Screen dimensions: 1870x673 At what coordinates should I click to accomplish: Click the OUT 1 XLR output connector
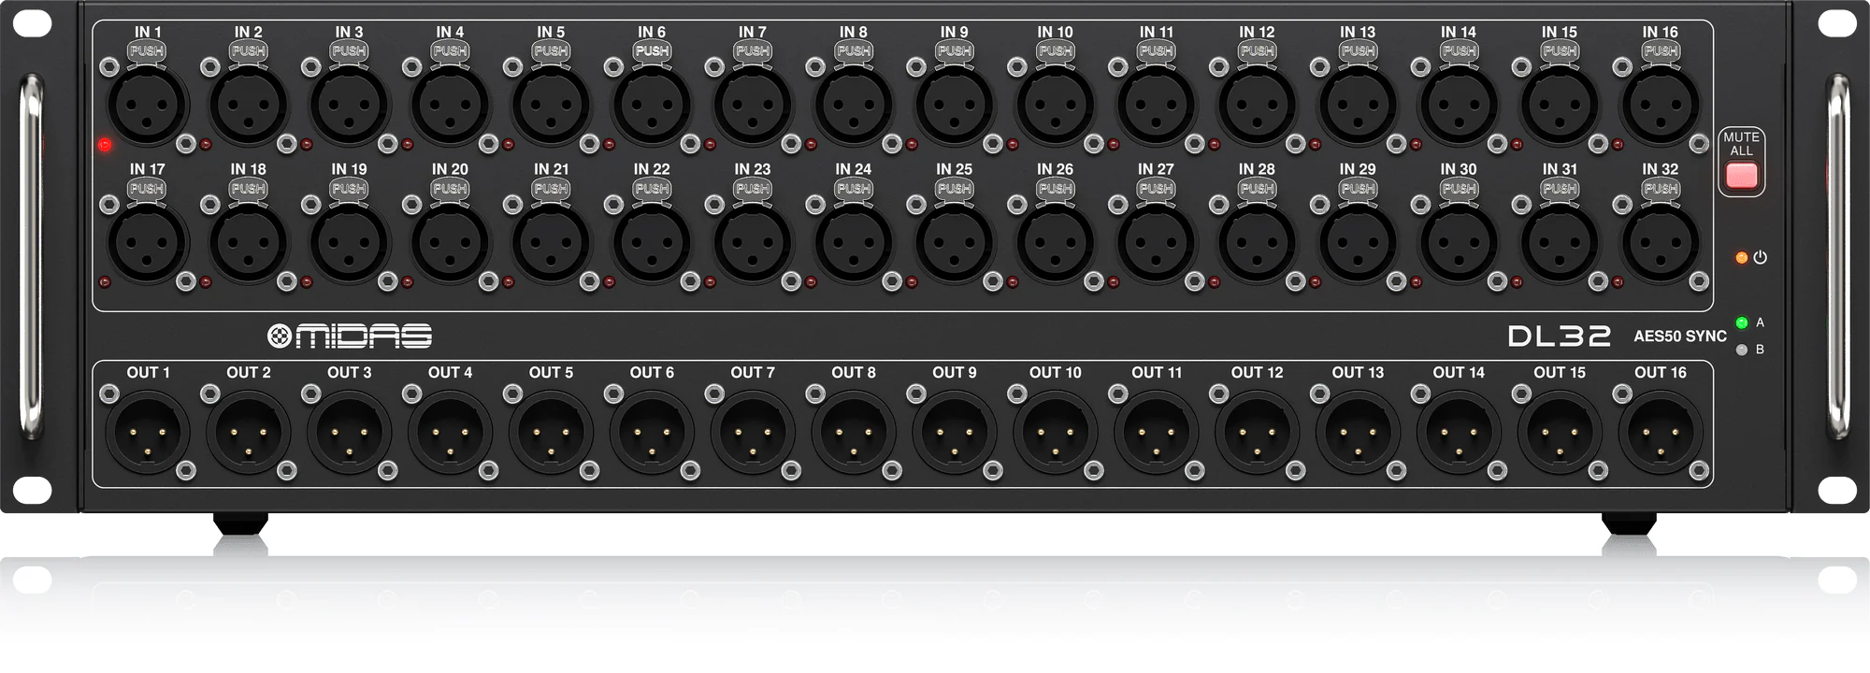(x=148, y=433)
